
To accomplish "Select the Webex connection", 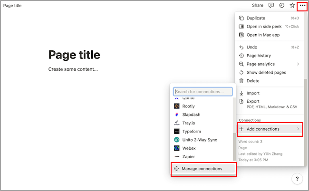I will pos(203,148).
